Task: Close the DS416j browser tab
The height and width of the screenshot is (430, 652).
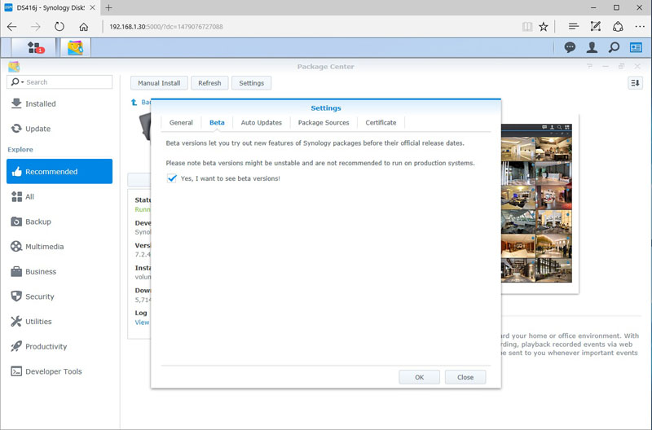Action: 92,7
